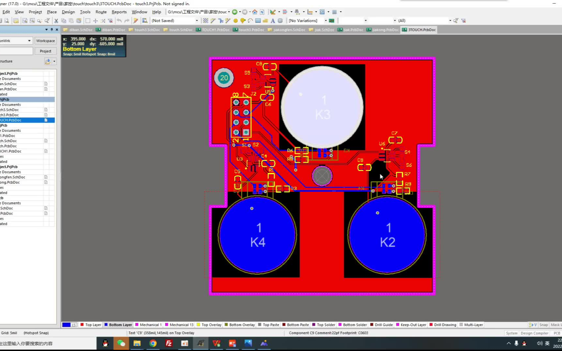
Task: Click the Browse Library icon beside Saved views
Action: (x=145, y=20)
